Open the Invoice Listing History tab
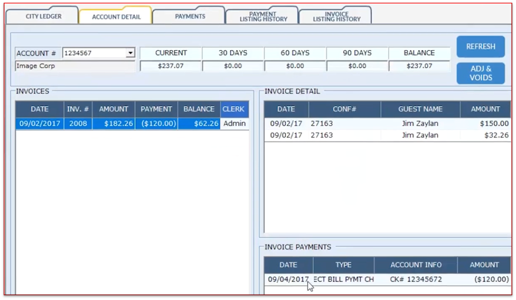The width and height of the screenshot is (516, 300). click(x=336, y=17)
